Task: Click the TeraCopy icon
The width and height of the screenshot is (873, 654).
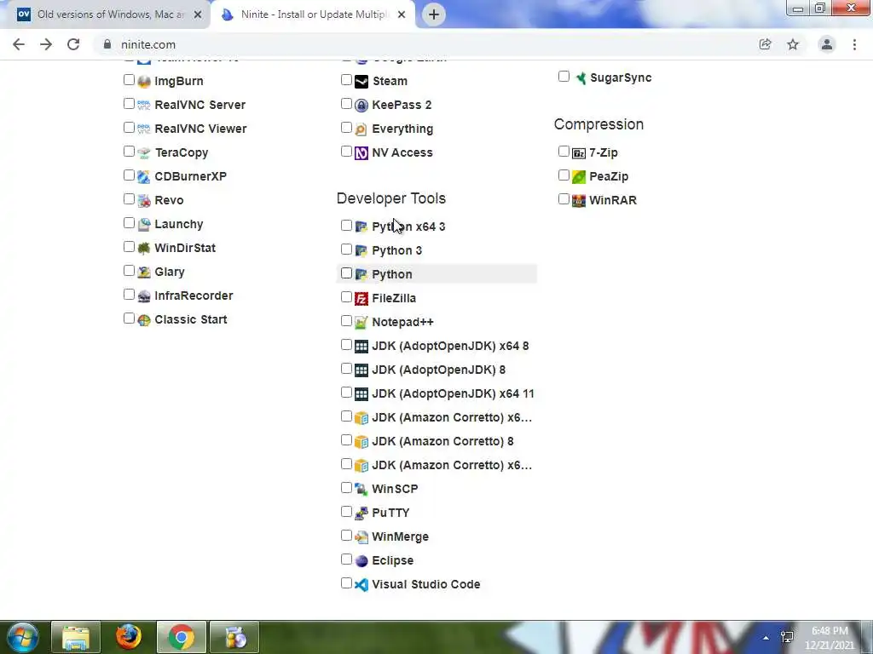Action: click(144, 153)
